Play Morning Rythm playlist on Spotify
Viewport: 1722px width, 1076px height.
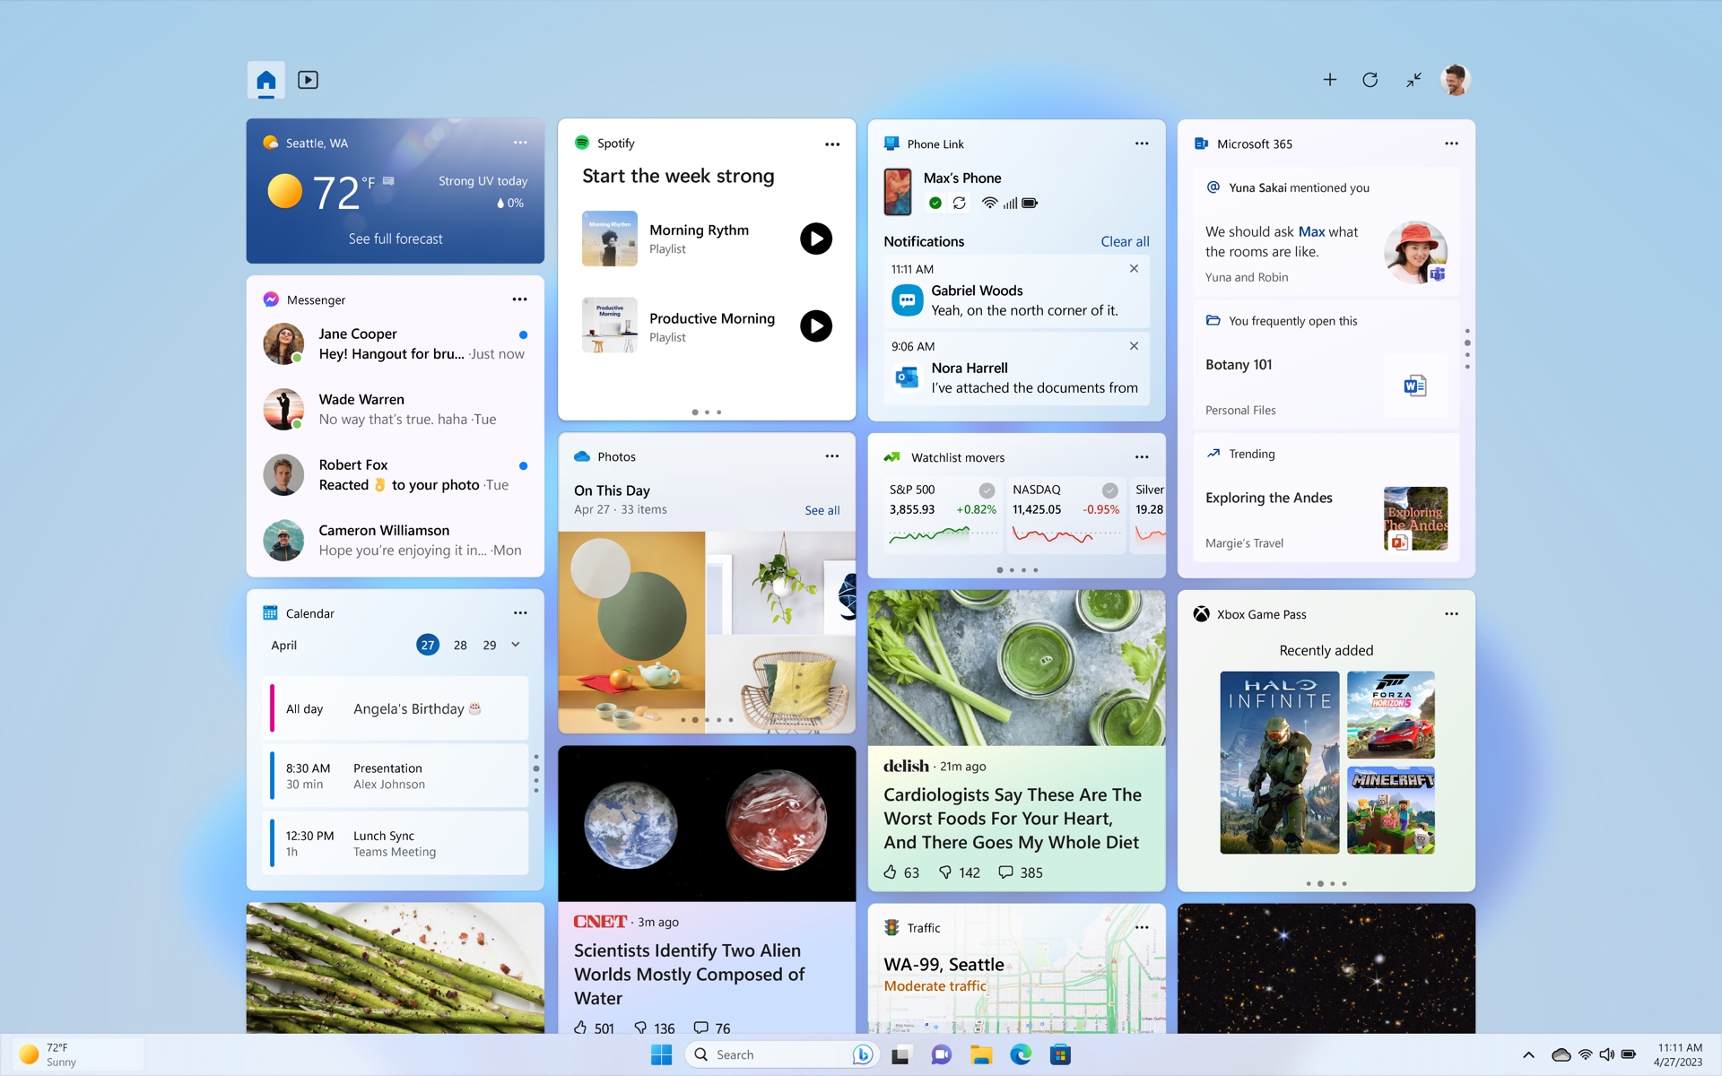click(x=814, y=238)
